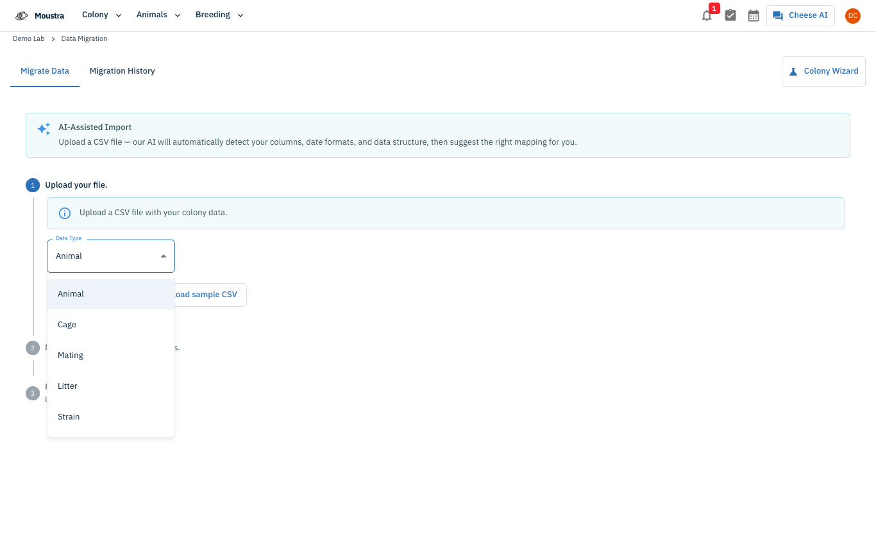Open the Colony menu
Image resolution: width=876 pixels, height=547 pixels.
tap(102, 15)
